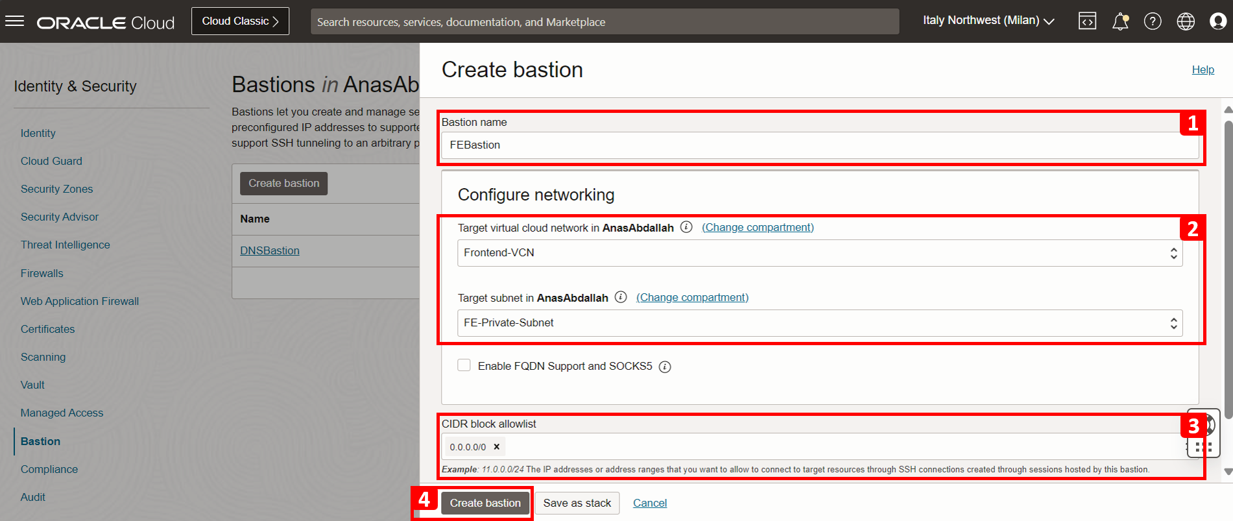
Task: Open Firewalls section
Action: click(42, 273)
